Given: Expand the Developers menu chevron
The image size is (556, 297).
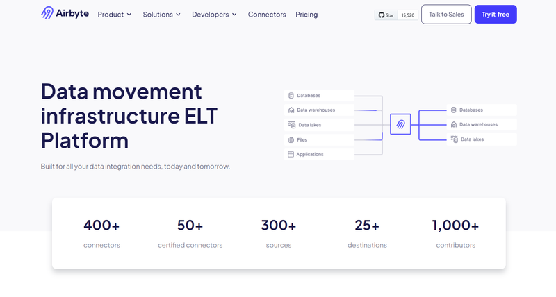Looking at the screenshot, I should (234, 15).
